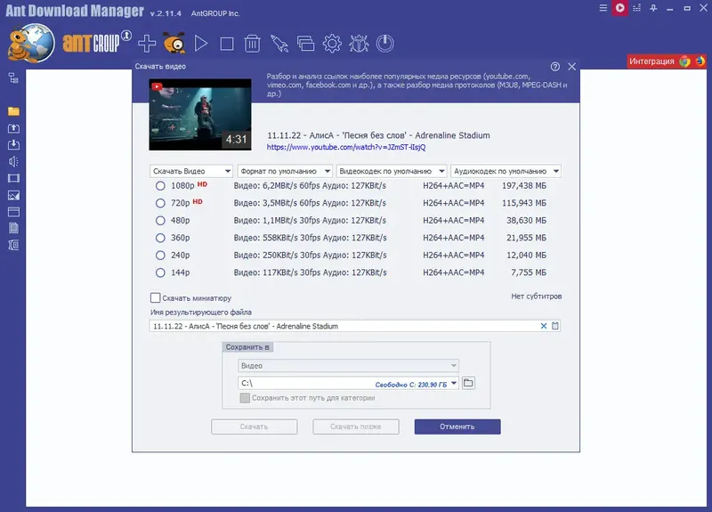Screen dimensions: 712x512
Task: Open help with the question mark icon
Action: tap(554, 67)
